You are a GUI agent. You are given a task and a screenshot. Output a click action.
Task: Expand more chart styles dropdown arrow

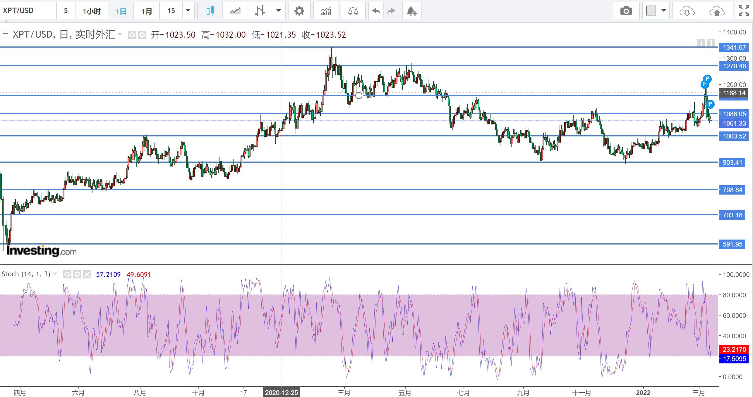click(x=278, y=11)
